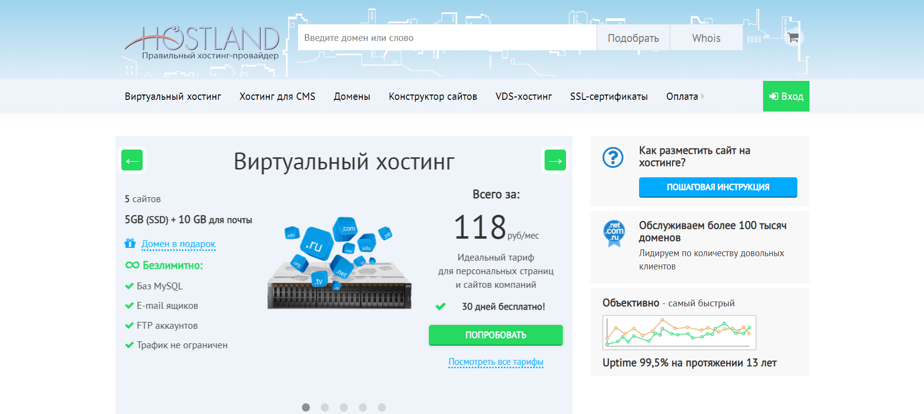Click ПОШАГОВАЯ ИНСТРУКЦИЯ button
Screen dimensions: 924x414
[718, 187]
